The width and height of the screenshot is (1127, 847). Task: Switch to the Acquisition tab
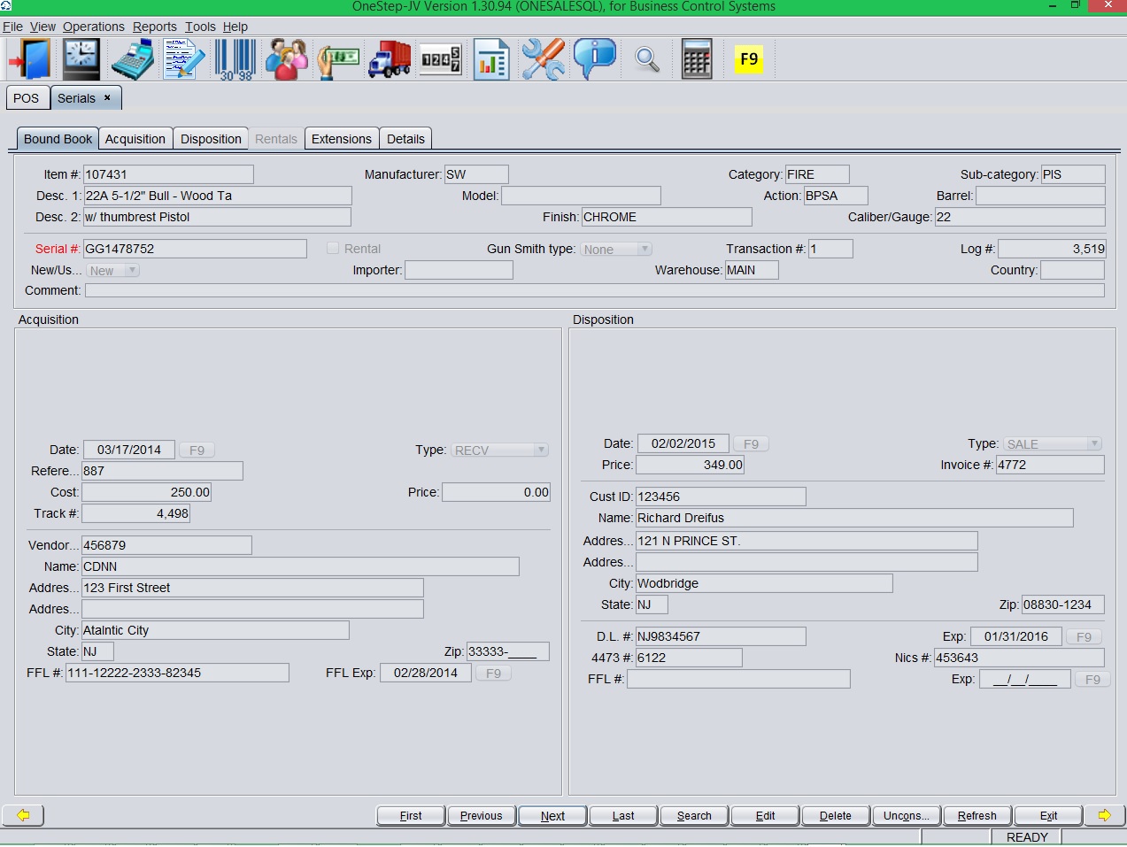click(135, 139)
